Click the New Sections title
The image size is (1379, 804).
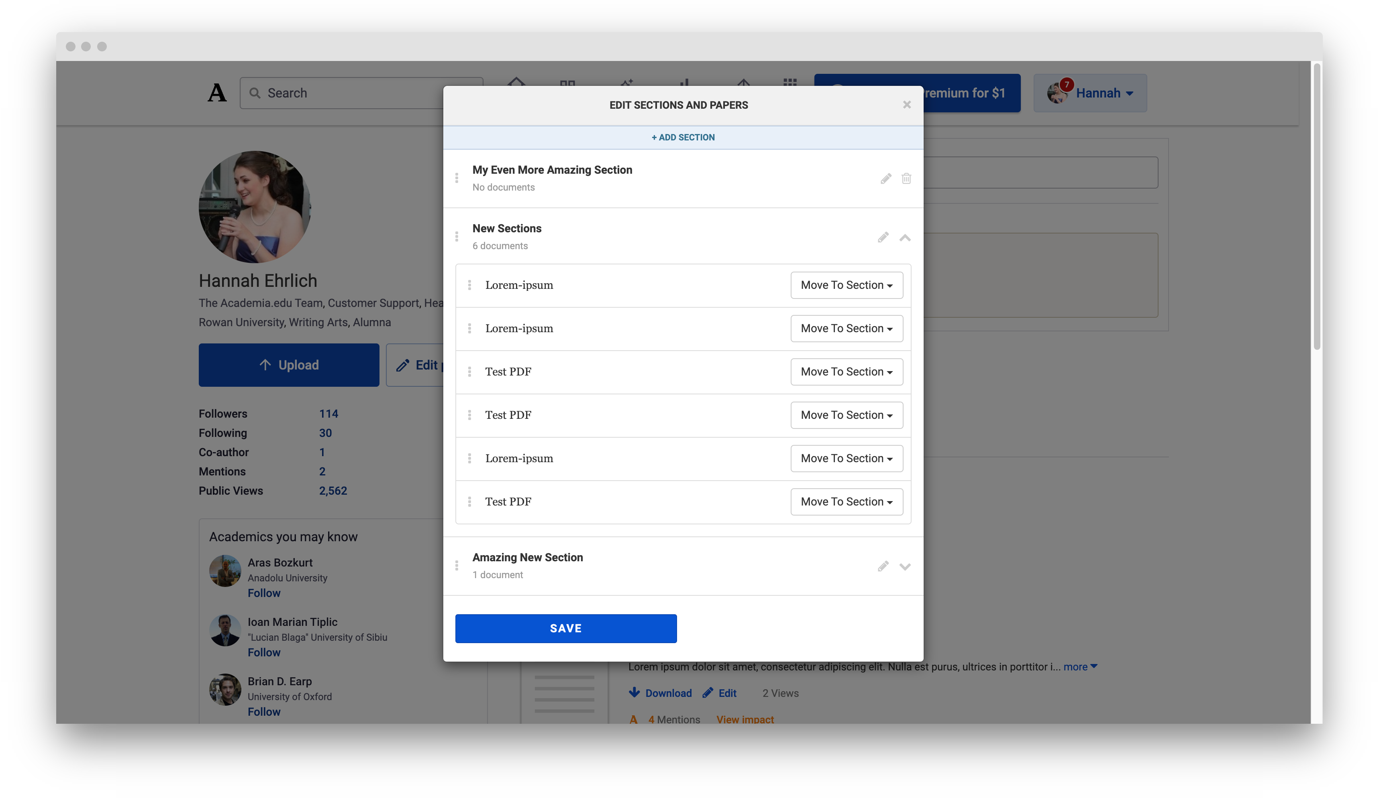tap(507, 228)
